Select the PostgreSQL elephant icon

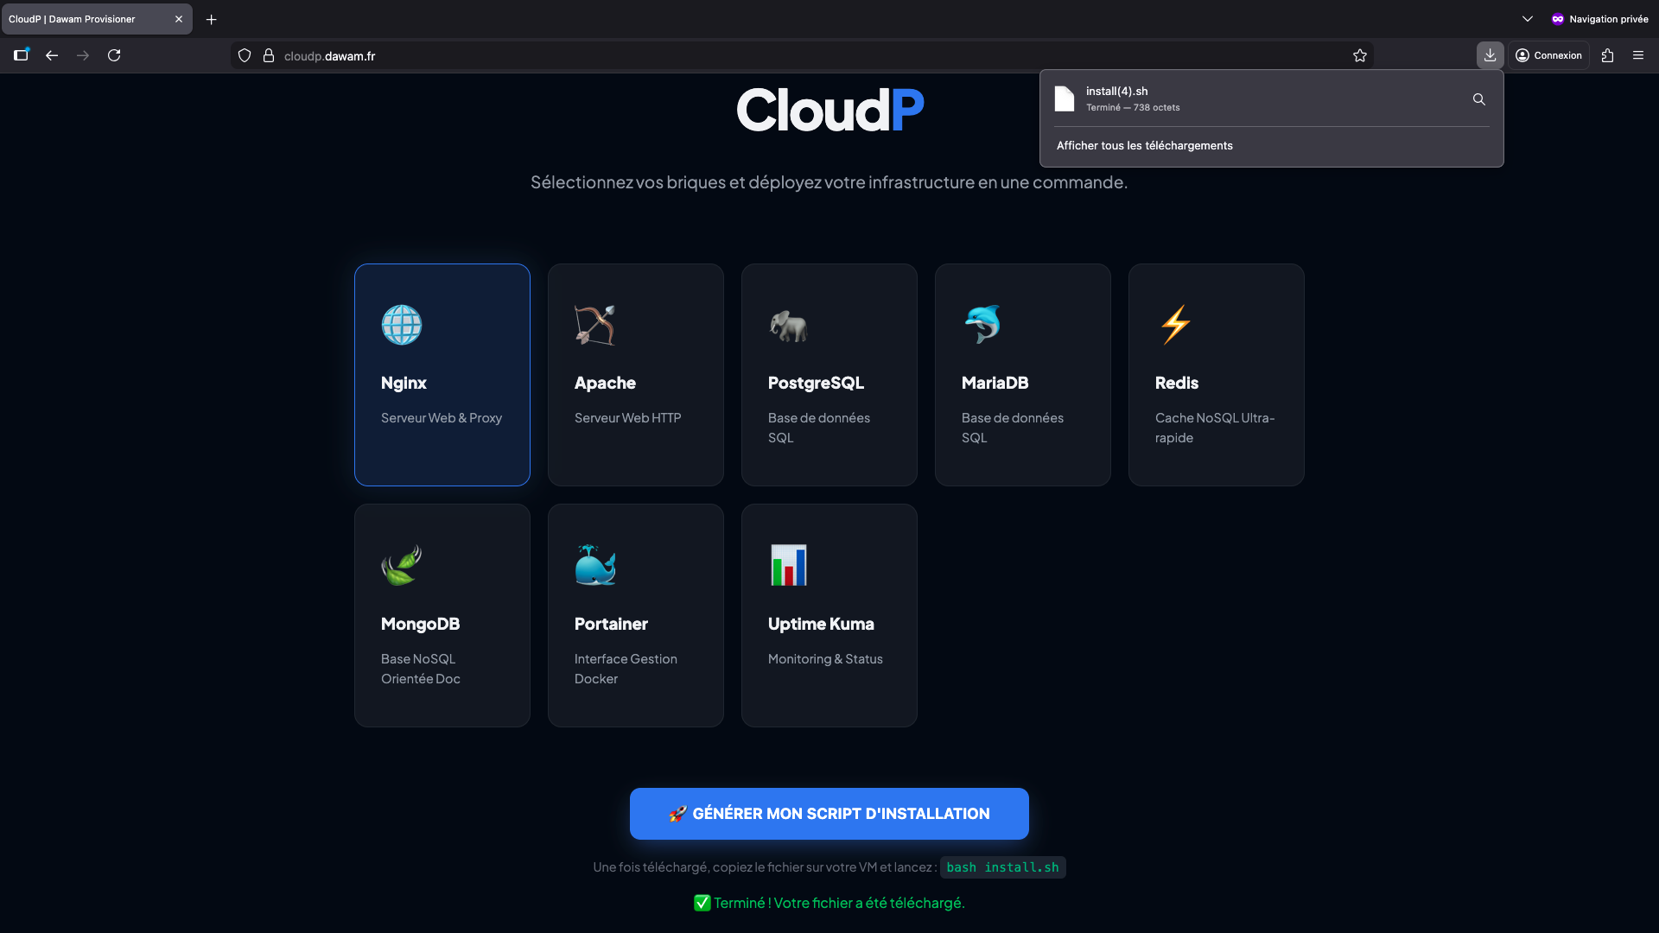point(788,325)
